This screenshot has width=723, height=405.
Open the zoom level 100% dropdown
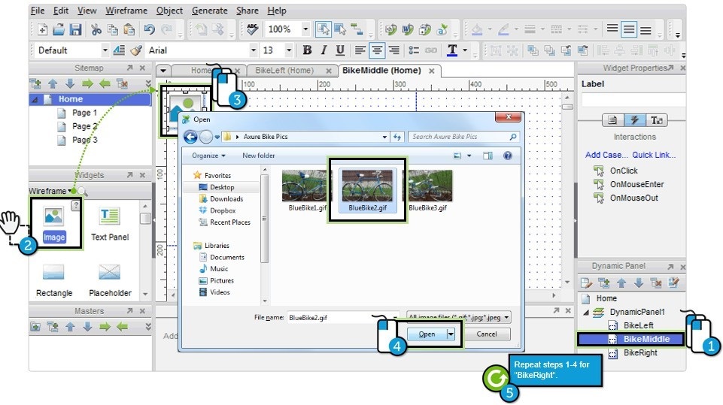305,29
